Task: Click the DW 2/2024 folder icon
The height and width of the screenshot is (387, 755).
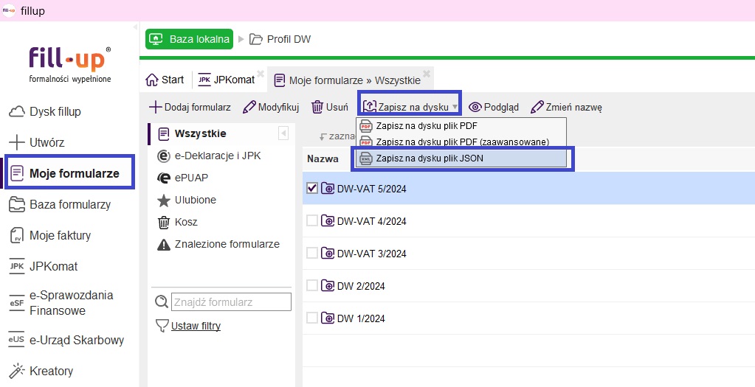Action: click(x=328, y=286)
